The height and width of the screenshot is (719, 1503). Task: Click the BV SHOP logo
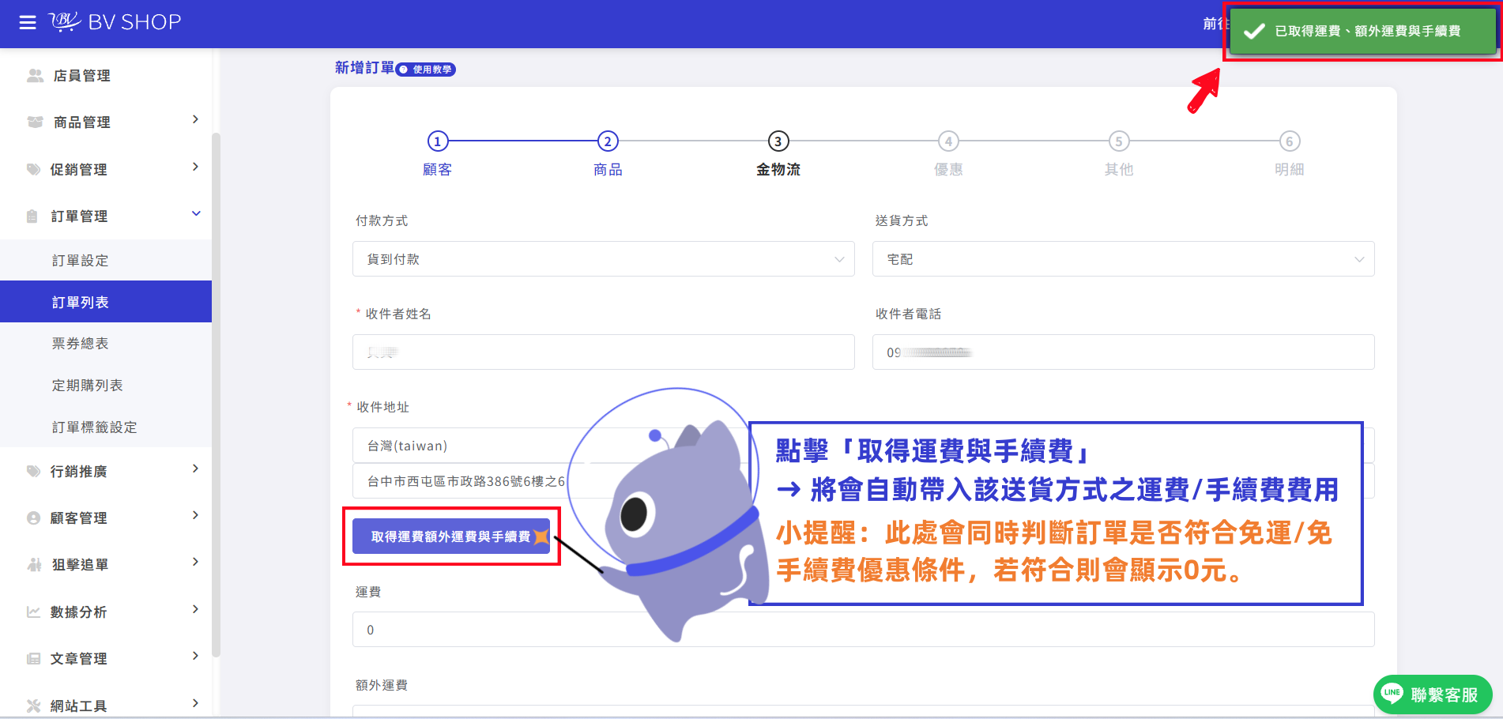[115, 21]
